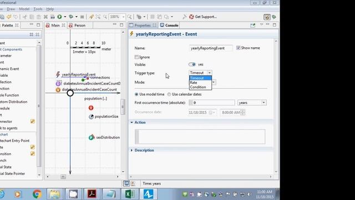Select the Use calendar dates radio button
This screenshot has width=355, height=200.
click(169, 94)
